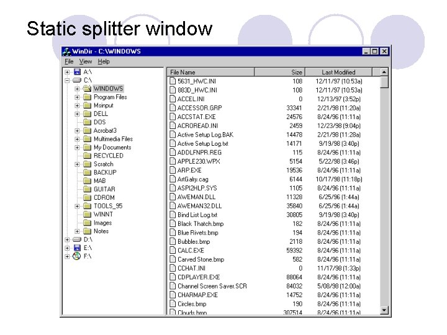Image resolution: width=447 pixels, height=335 pixels.
Task: Select the CHARMAP.EXE file name
Action: coord(197,295)
